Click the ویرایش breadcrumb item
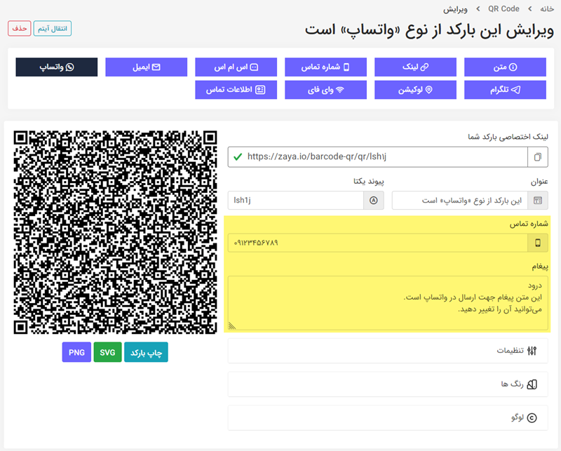 click(455, 9)
